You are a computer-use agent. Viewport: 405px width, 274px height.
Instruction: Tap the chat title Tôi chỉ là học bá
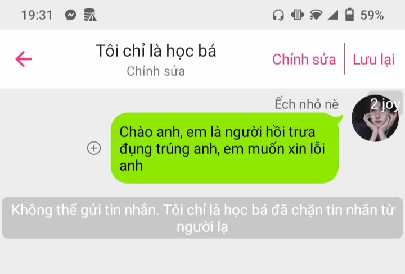[x=156, y=51]
